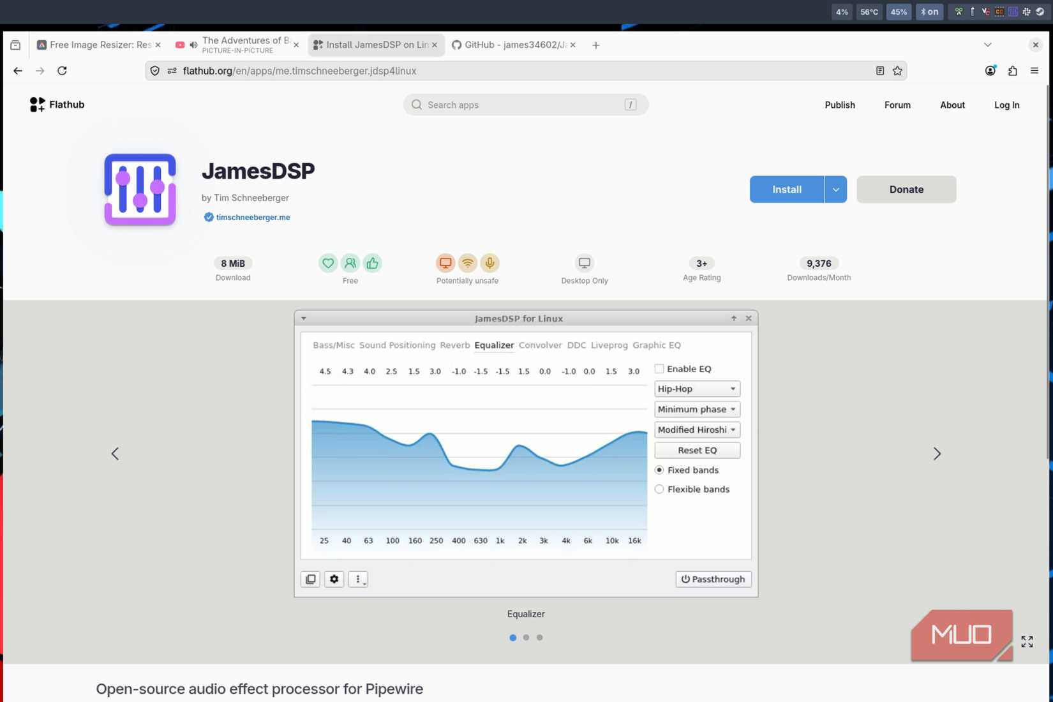Open the Firefox hamburger menu
Viewport: 1053px width, 702px height.
point(1034,71)
